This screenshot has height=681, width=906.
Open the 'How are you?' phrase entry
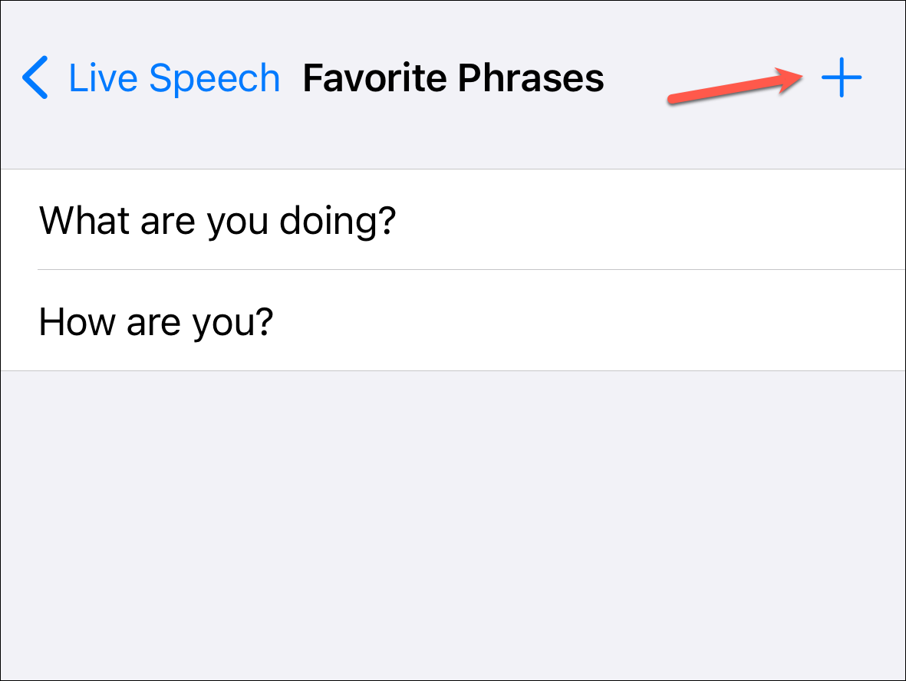(156, 321)
